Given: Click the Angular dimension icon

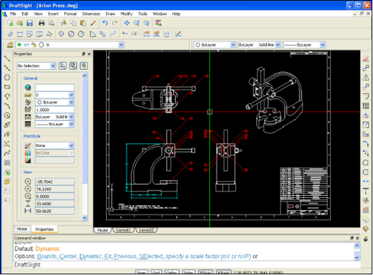Looking at the screenshot, I should point(93,34).
